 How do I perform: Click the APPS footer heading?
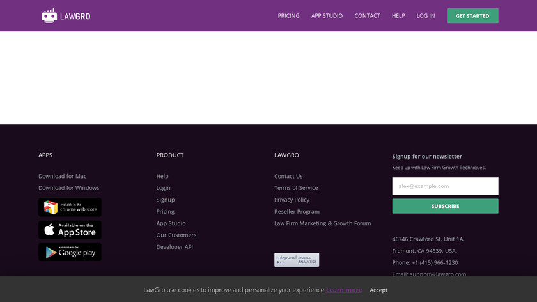click(x=45, y=155)
